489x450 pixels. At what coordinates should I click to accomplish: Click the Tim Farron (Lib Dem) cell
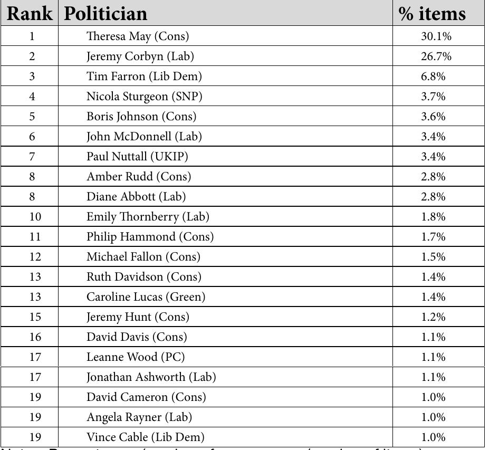tap(144, 76)
